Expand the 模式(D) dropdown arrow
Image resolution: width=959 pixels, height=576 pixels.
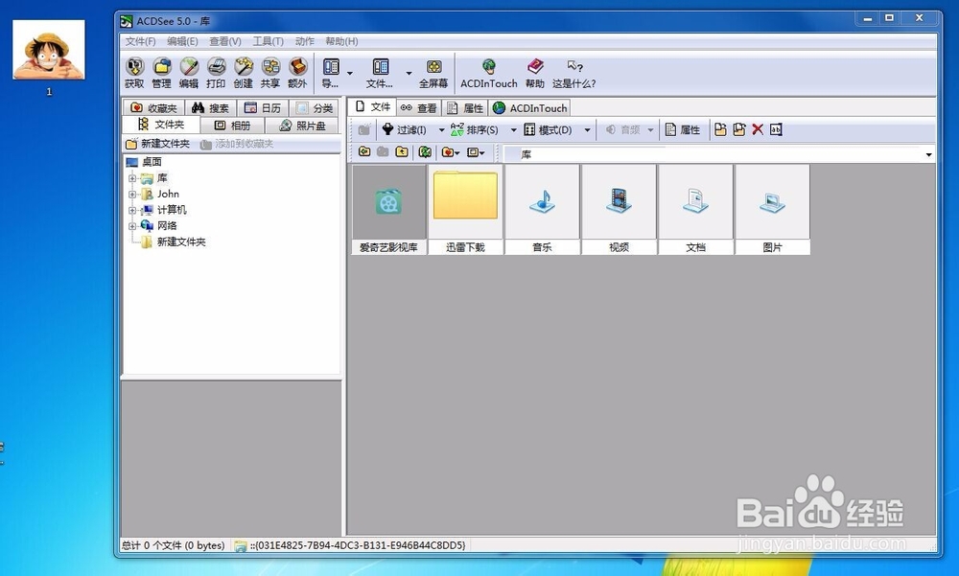(586, 129)
